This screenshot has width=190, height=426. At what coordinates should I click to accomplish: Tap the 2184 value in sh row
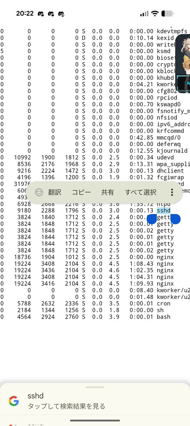pos(24,310)
